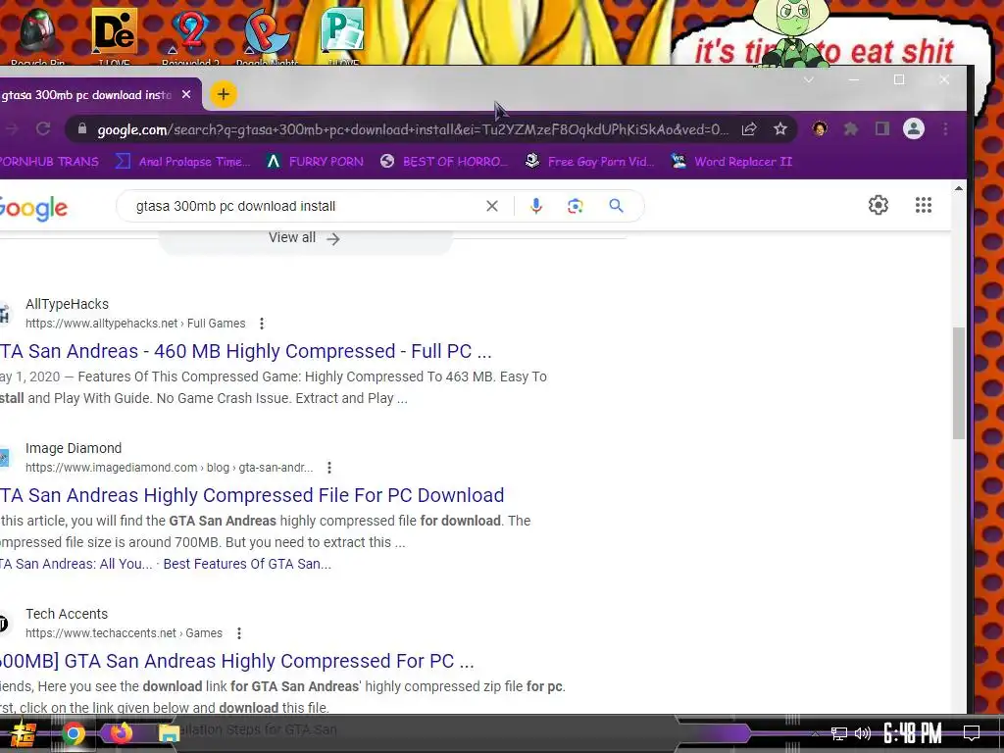
Task: Open the 'Best Features Of GTA San...' sitelink
Action: pyautogui.click(x=247, y=564)
